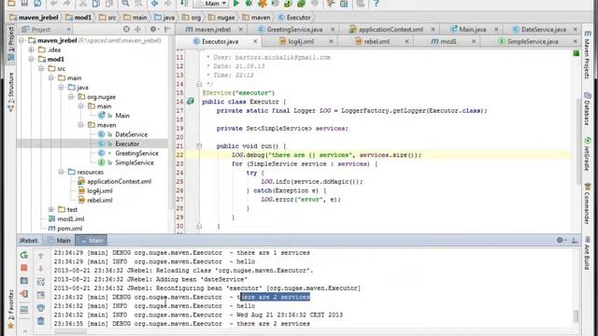Select pom.xml in project tree
This screenshot has height=336, width=598.
click(x=69, y=228)
